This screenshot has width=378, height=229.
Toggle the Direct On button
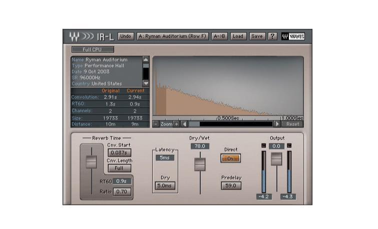[230, 158]
